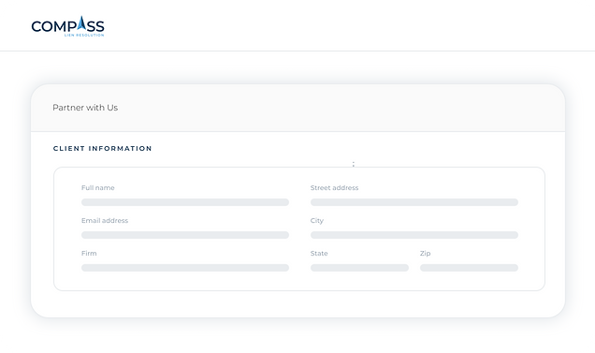Click the City label

(x=317, y=221)
